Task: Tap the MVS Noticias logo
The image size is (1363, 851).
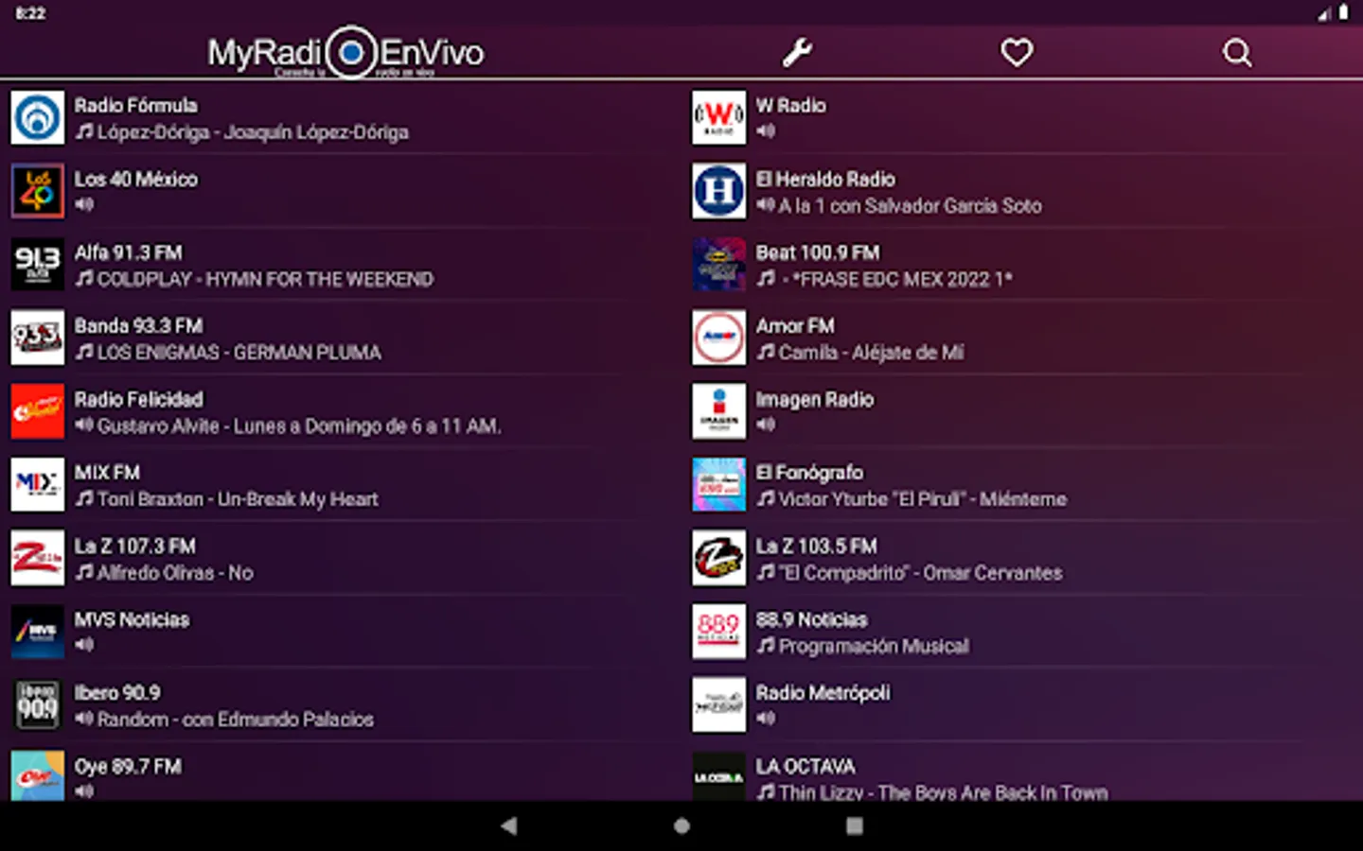Action: click(x=38, y=632)
